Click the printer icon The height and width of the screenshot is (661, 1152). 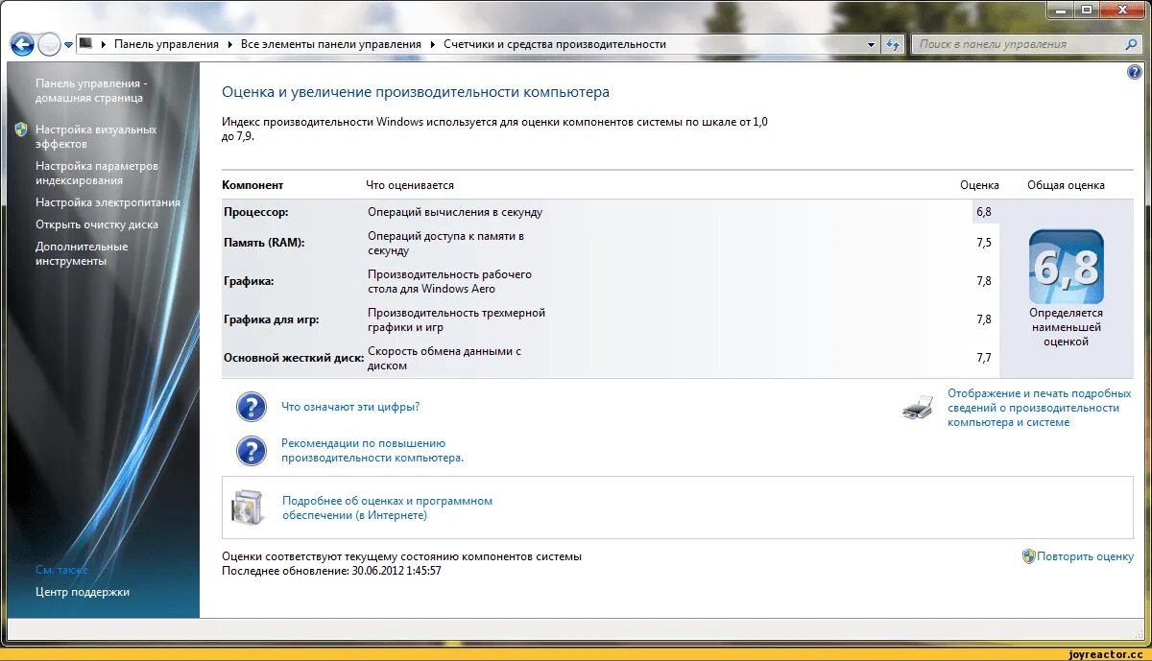tap(918, 408)
